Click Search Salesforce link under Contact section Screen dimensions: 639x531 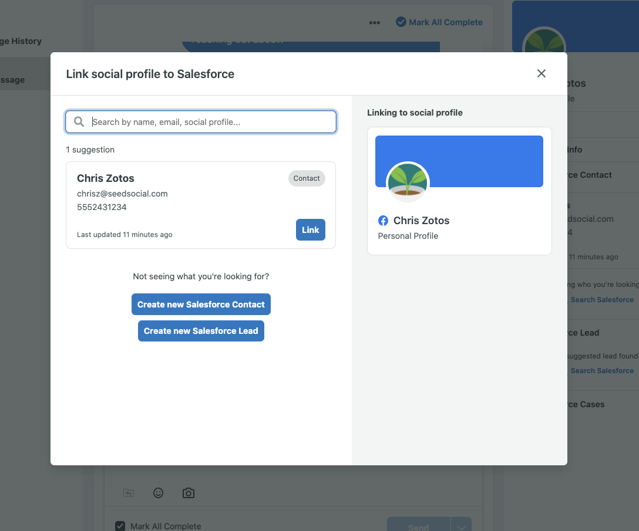tap(602, 300)
